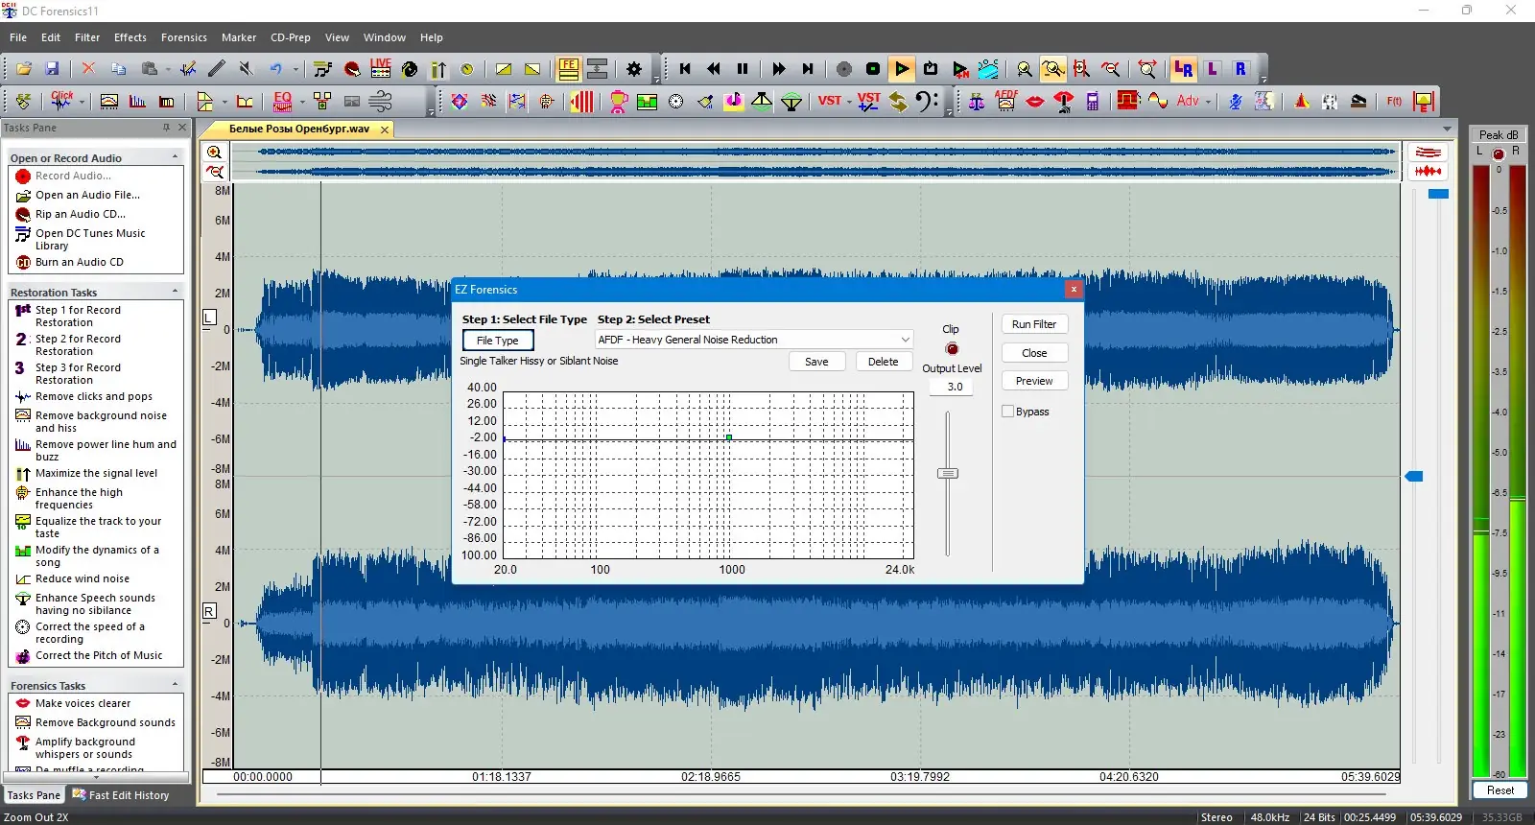
Task: Click the settings gear icon in toolbar
Action: (634, 69)
